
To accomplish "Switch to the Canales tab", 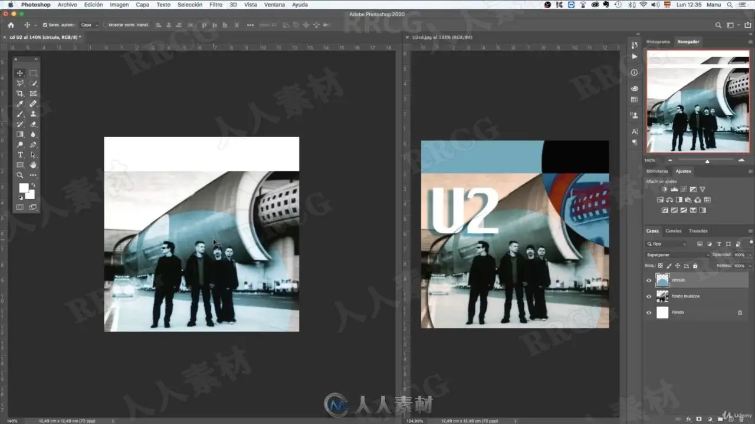I will [x=673, y=231].
